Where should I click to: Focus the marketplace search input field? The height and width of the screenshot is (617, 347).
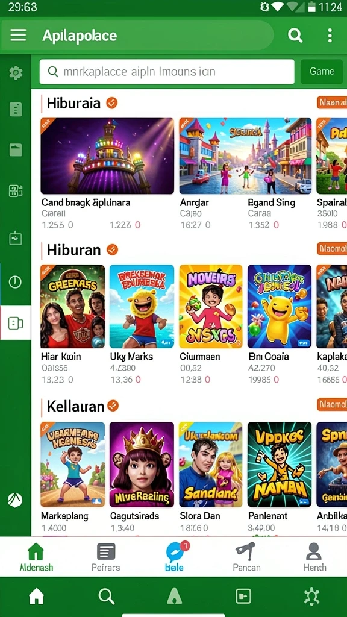[167, 72]
